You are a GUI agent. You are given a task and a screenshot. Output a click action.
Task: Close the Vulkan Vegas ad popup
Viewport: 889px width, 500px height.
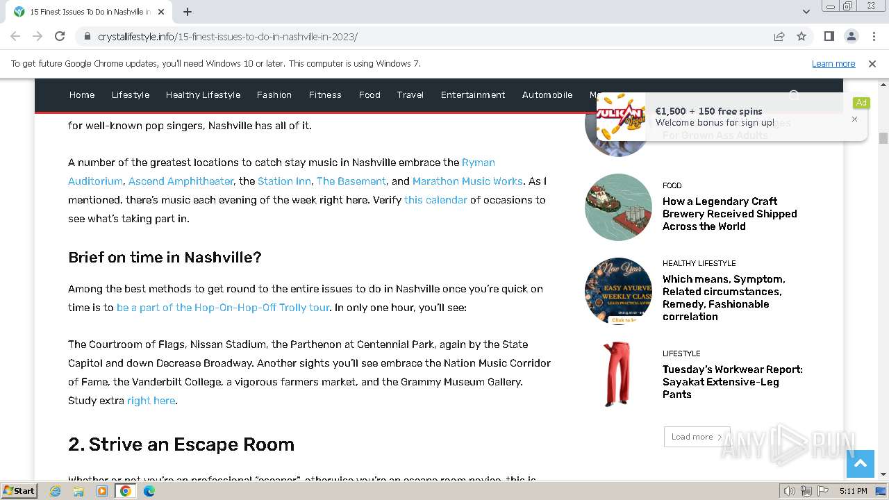pos(854,119)
